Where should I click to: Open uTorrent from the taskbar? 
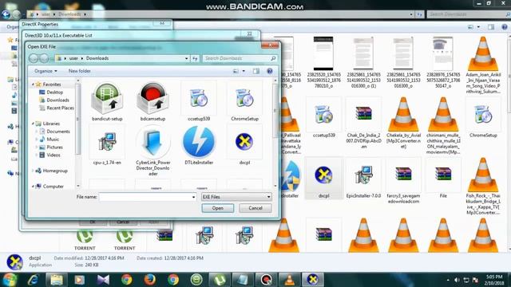[220, 280]
